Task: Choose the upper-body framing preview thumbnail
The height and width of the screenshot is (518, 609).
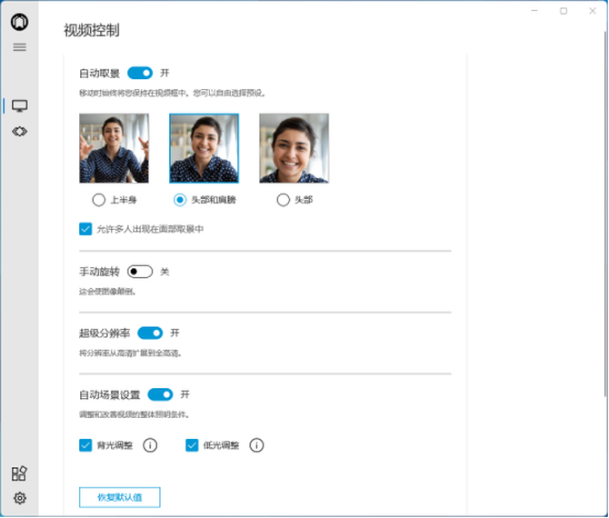Action: click(115, 148)
